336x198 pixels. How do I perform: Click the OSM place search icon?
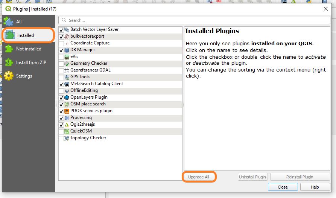click(x=67, y=105)
